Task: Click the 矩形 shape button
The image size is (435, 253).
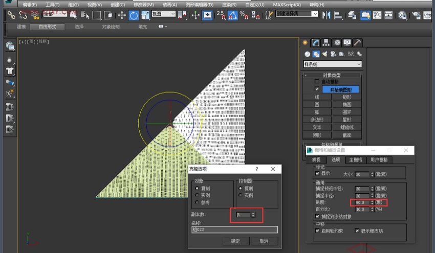Action: click(347, 97)
